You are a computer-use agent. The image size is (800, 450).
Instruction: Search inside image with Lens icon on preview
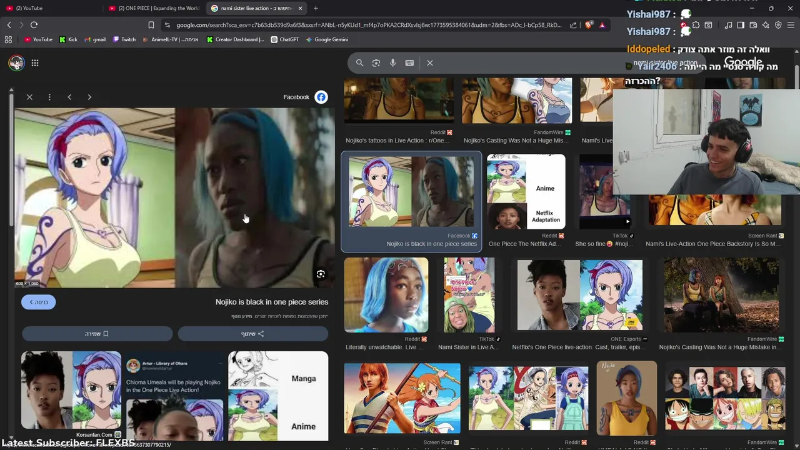[321, 274]
